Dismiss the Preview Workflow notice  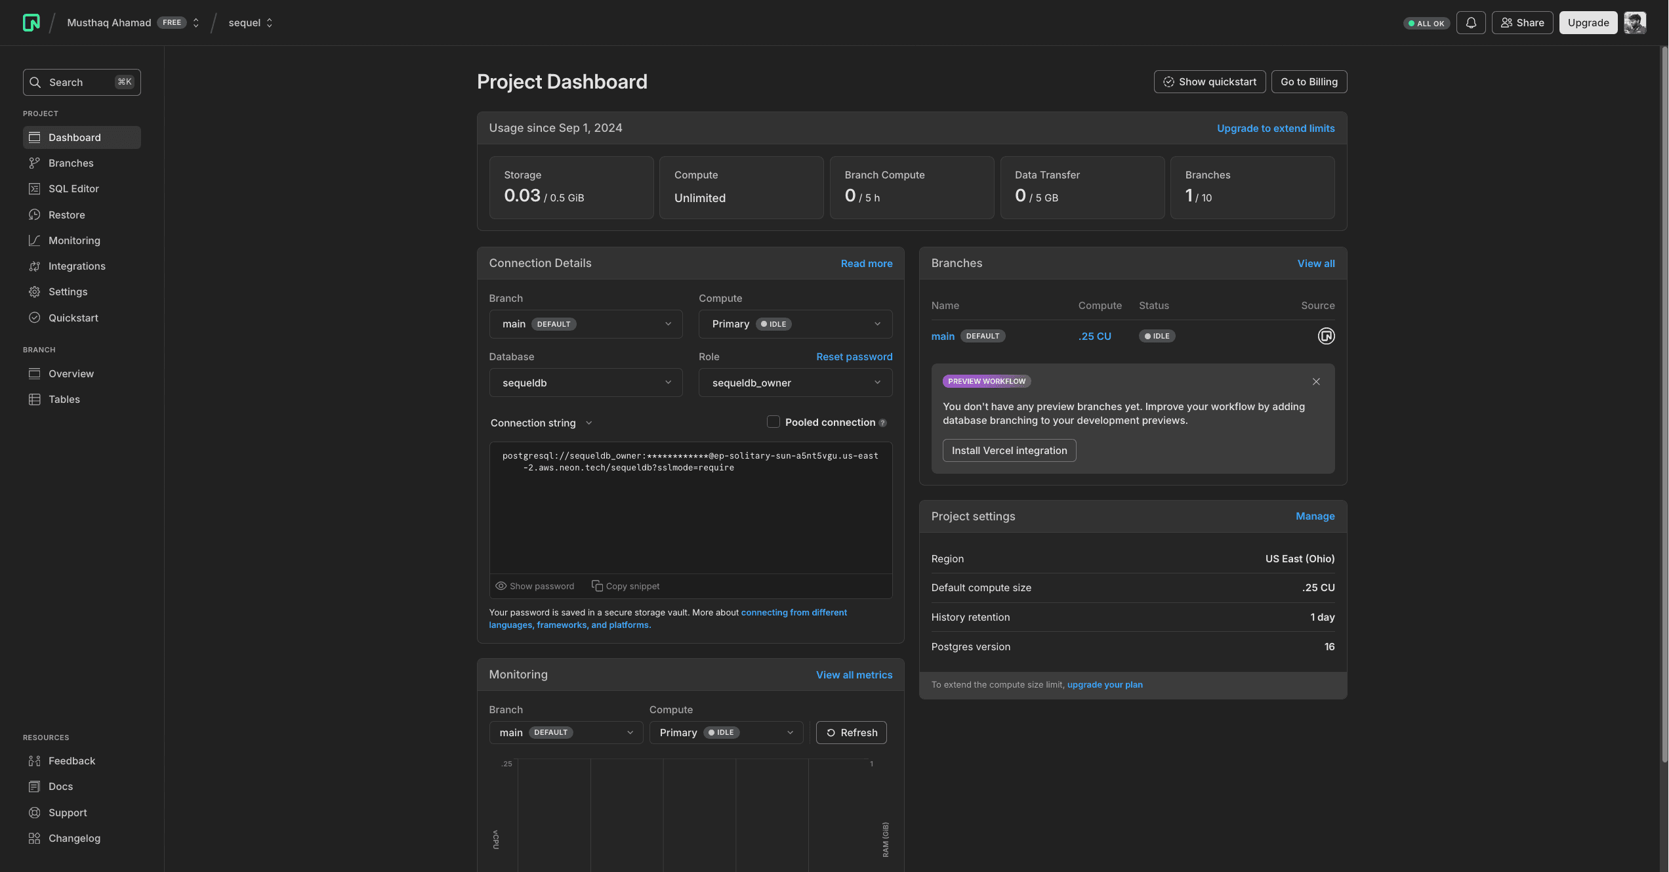(1316, 381)
